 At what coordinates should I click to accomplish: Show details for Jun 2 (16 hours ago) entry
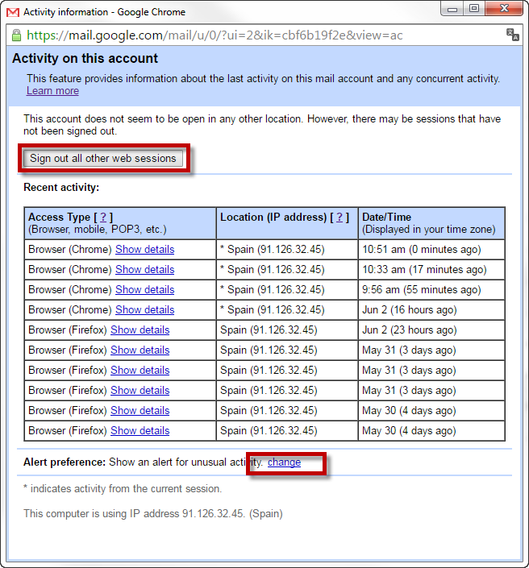[144, 309]
